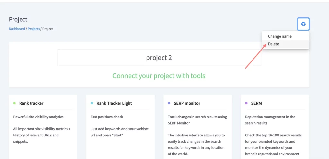Viewport: 329px width, 159px height.
Task: Open the Rank tracker card title
Action: (31, 103)
